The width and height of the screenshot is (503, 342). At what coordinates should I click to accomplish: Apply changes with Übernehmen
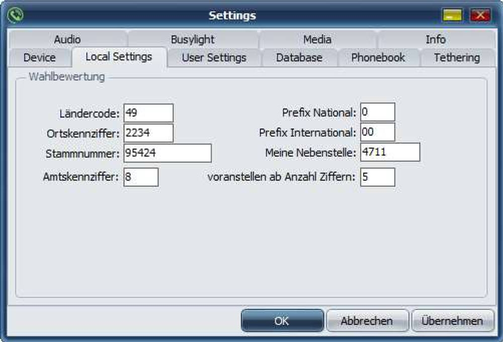click(x=453, y=321)
